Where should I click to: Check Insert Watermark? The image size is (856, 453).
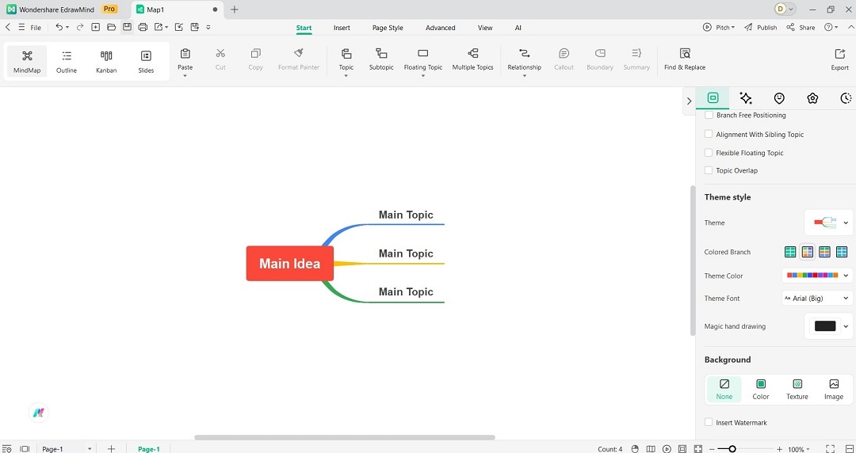tap(709, 422)
